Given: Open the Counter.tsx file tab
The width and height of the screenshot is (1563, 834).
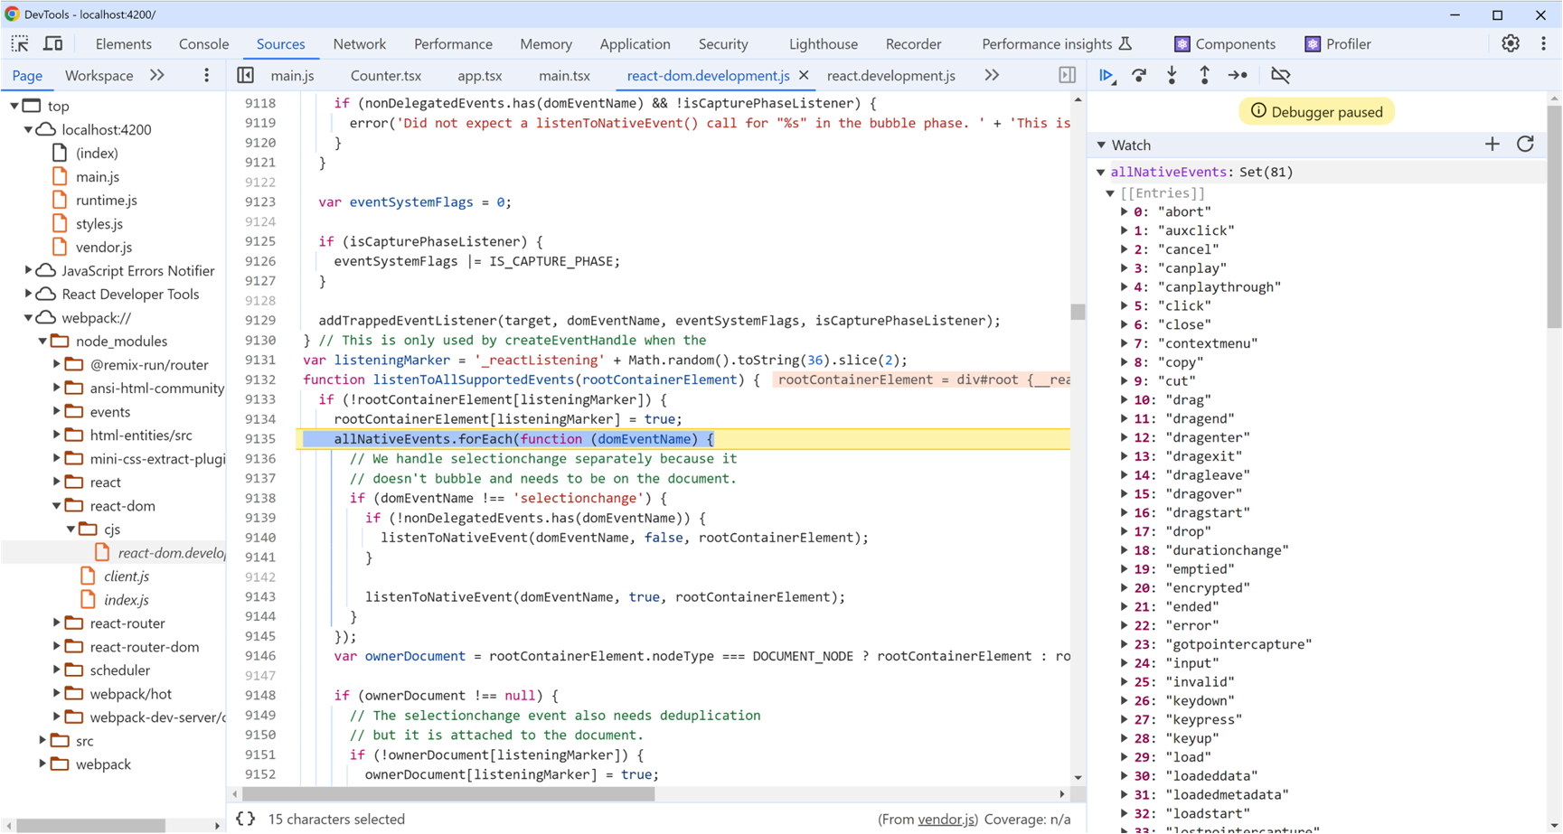Looking at the screenshot, I should tap(386, 75).
